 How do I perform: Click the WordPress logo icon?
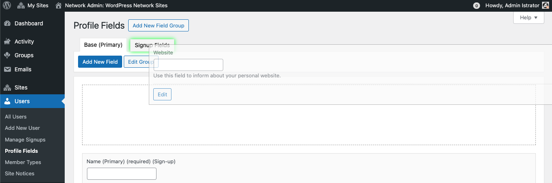click(7, 6)
